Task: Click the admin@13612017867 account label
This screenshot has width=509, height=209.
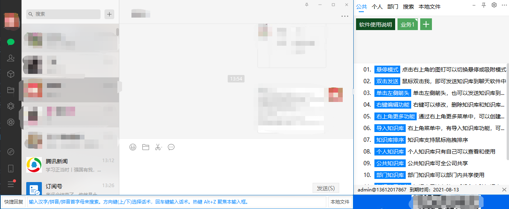Action: point(382,189)
